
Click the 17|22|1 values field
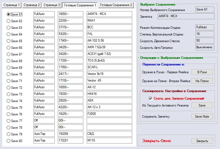(x=71, y=140)
